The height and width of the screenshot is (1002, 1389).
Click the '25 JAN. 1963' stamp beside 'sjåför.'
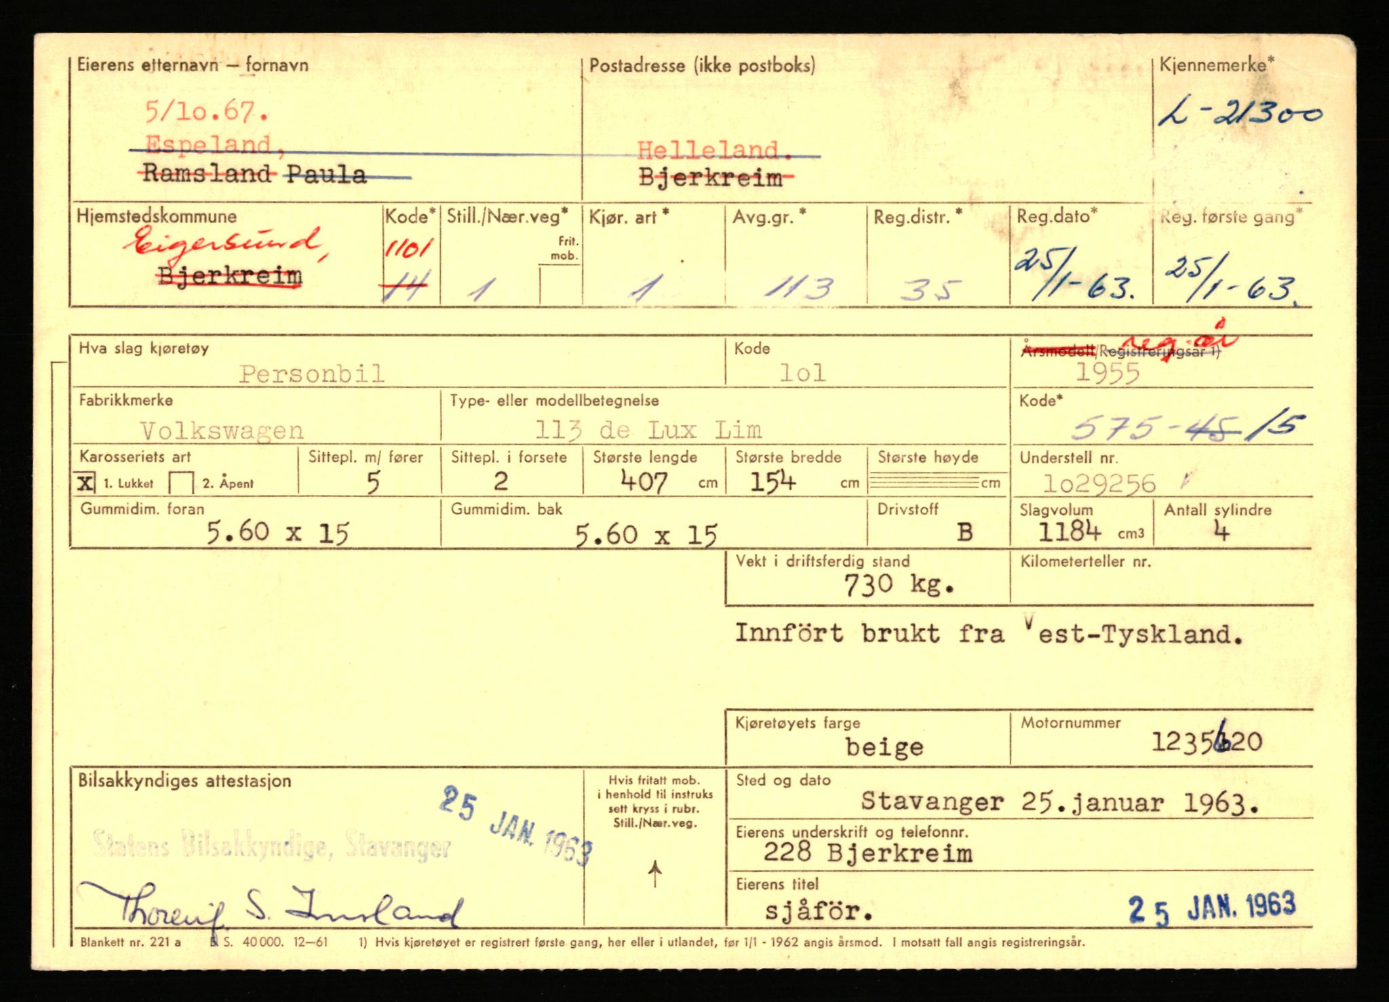coord(1212,908)
